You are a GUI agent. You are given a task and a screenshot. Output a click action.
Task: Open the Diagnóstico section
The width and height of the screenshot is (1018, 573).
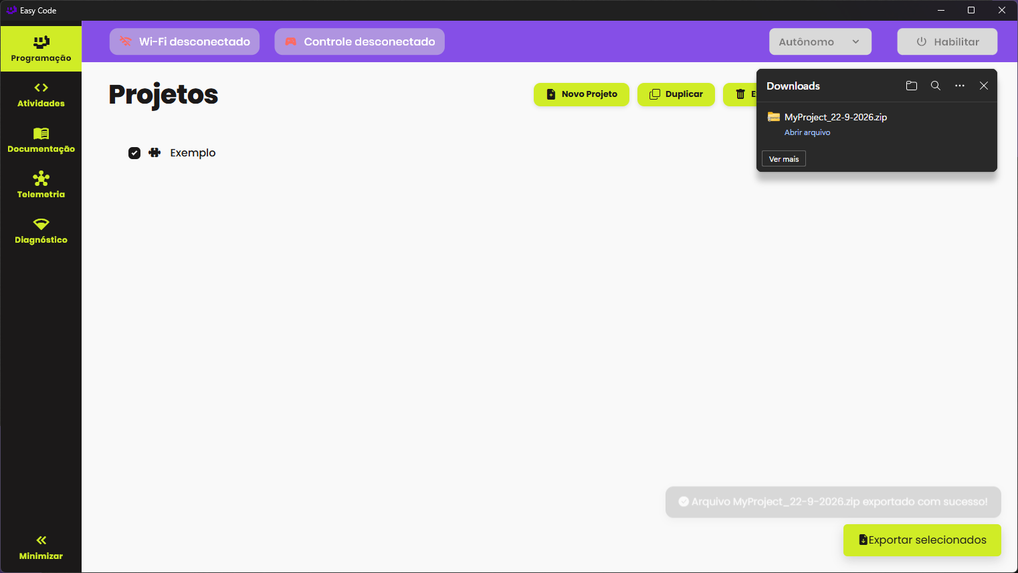point(41,231)
